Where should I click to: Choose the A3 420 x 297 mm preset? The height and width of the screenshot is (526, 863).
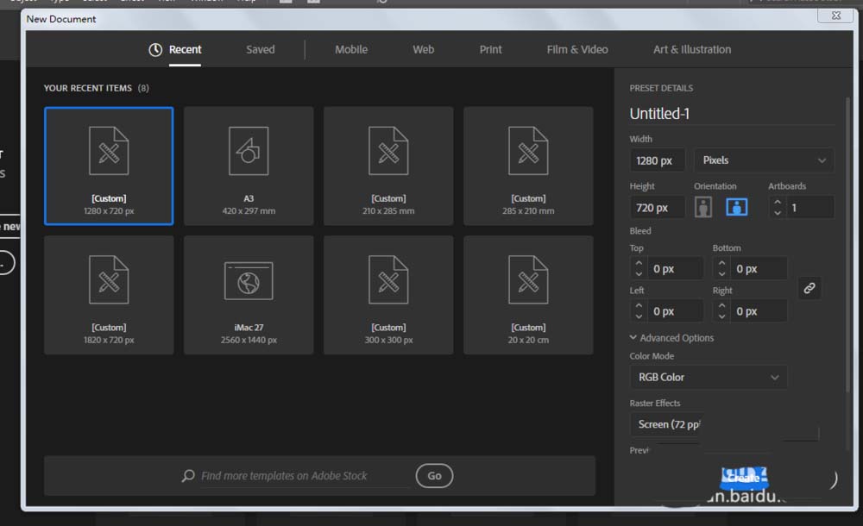click(249, 166)
